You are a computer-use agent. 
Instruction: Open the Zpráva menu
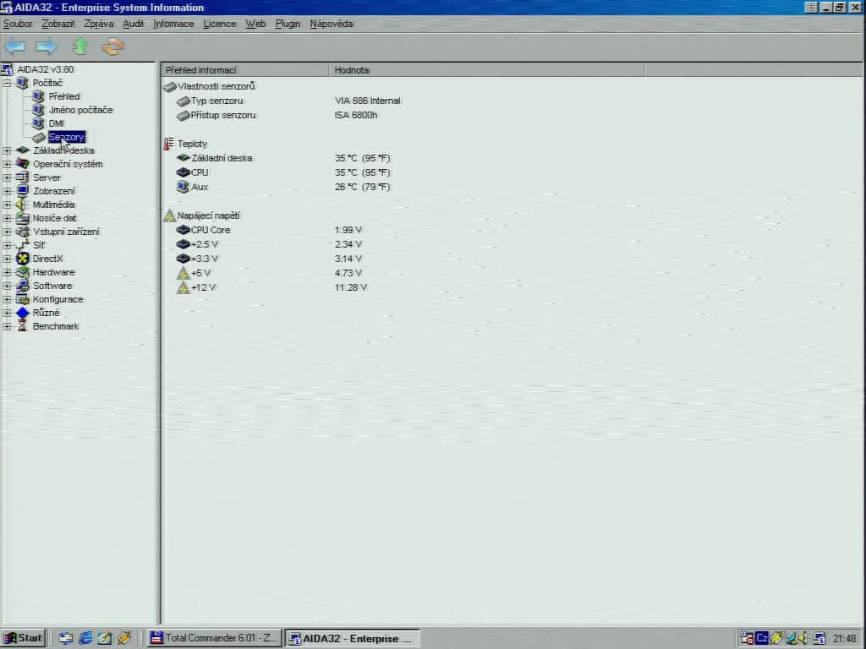[x=98, y=24]
